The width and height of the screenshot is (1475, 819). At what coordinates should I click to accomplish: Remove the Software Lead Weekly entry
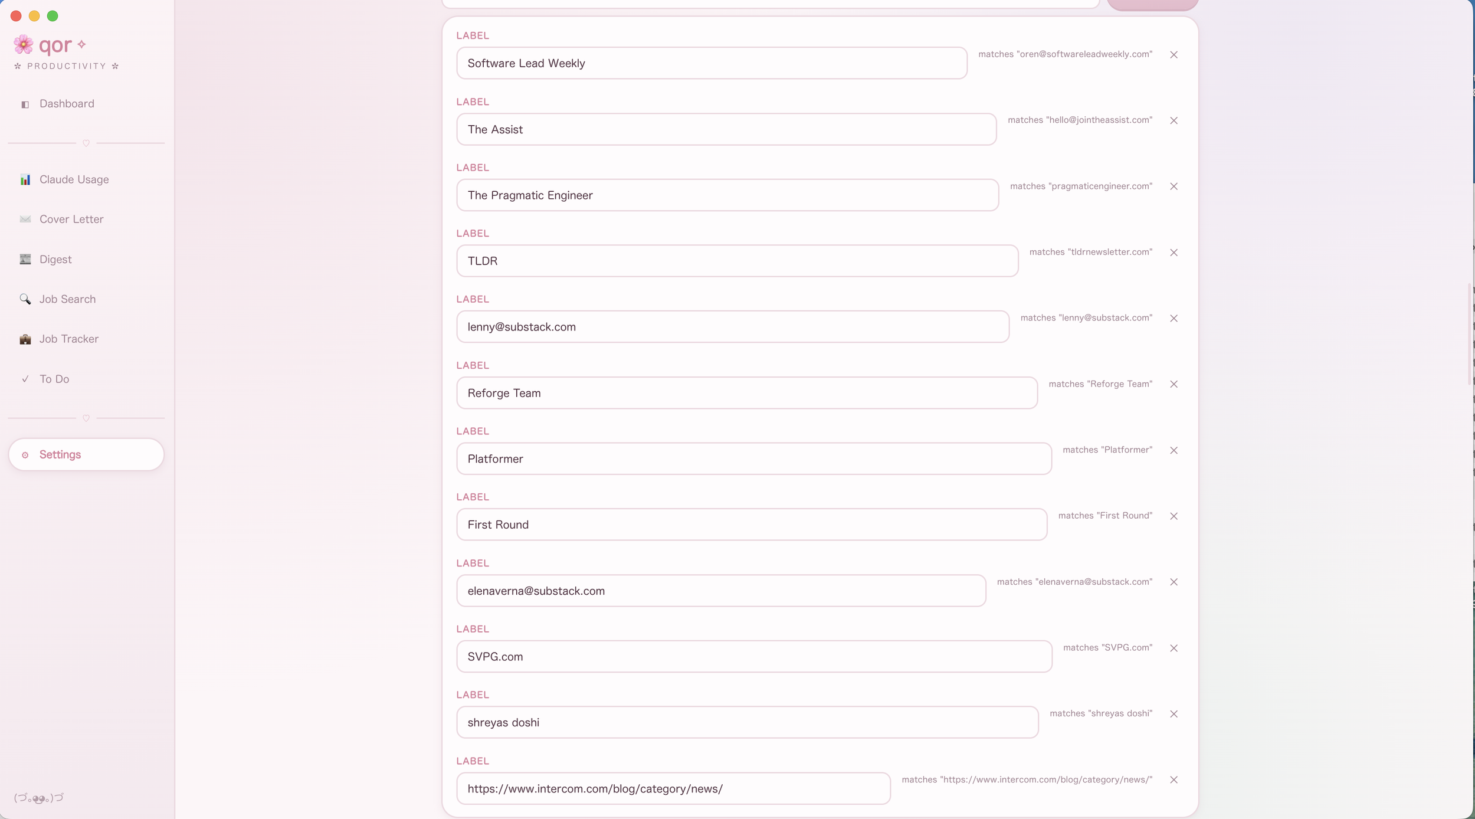tap(1174, 55)
